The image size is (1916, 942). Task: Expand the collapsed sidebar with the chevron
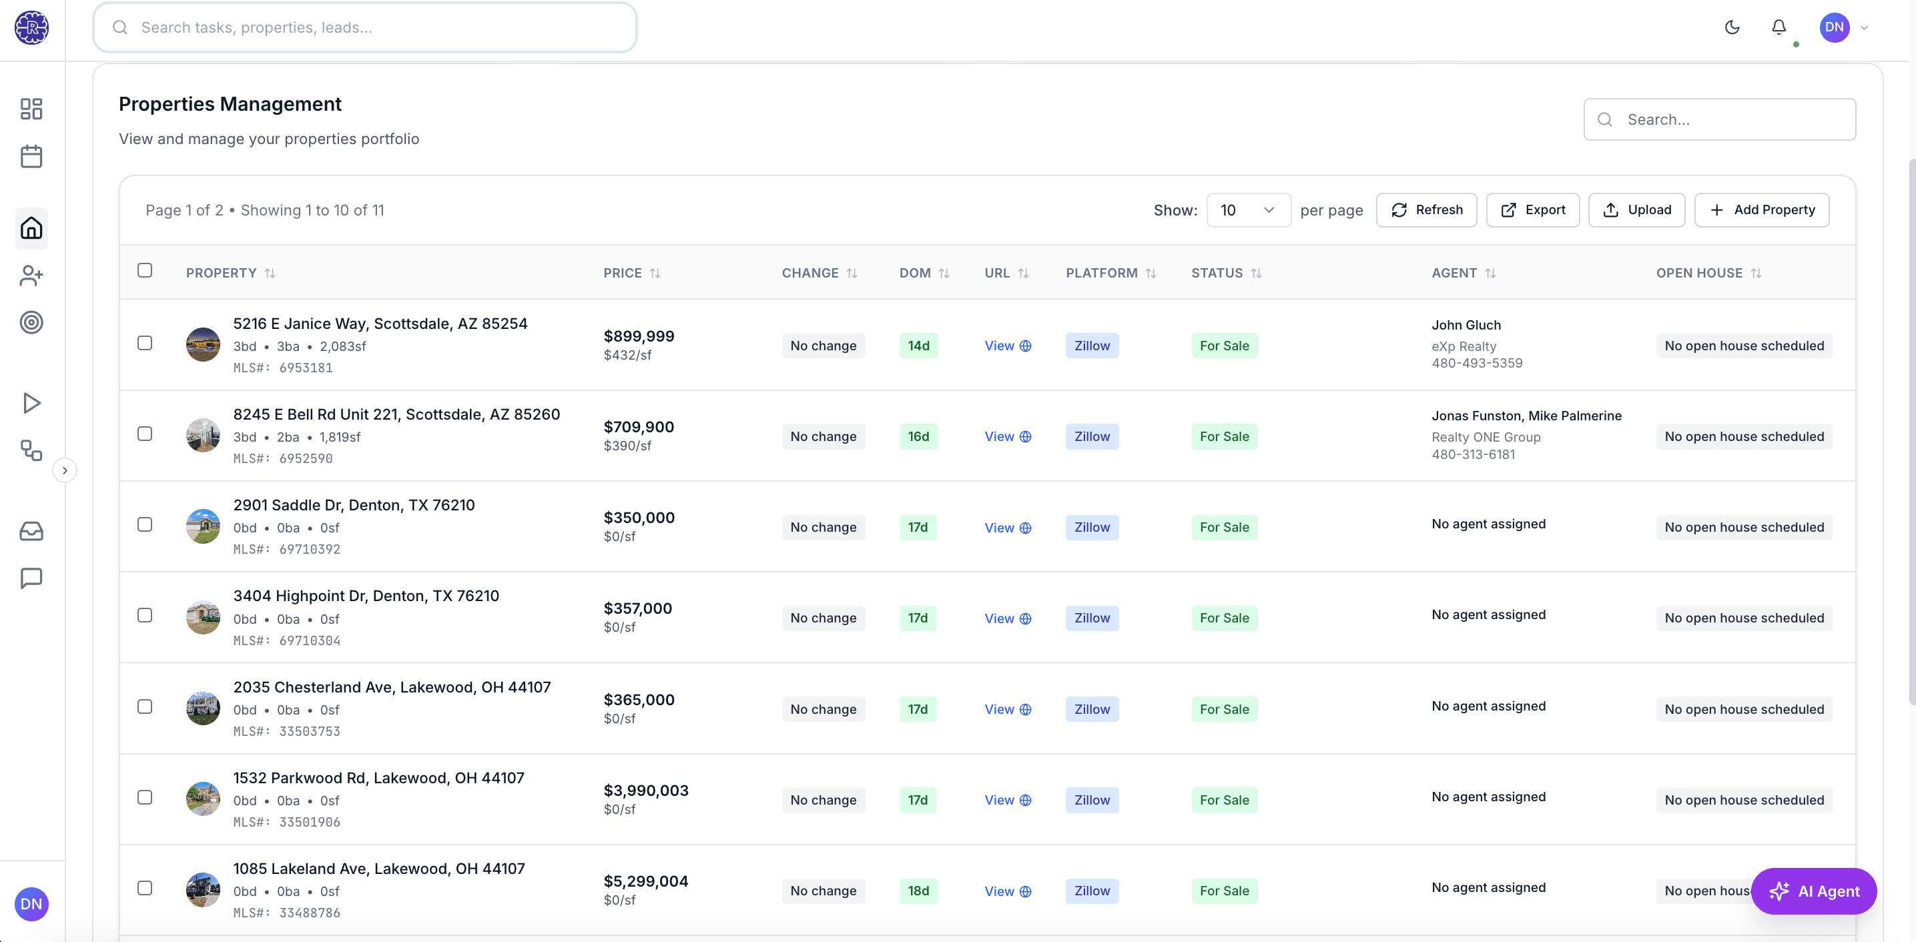pyautogui.click(x=65, y=469)
